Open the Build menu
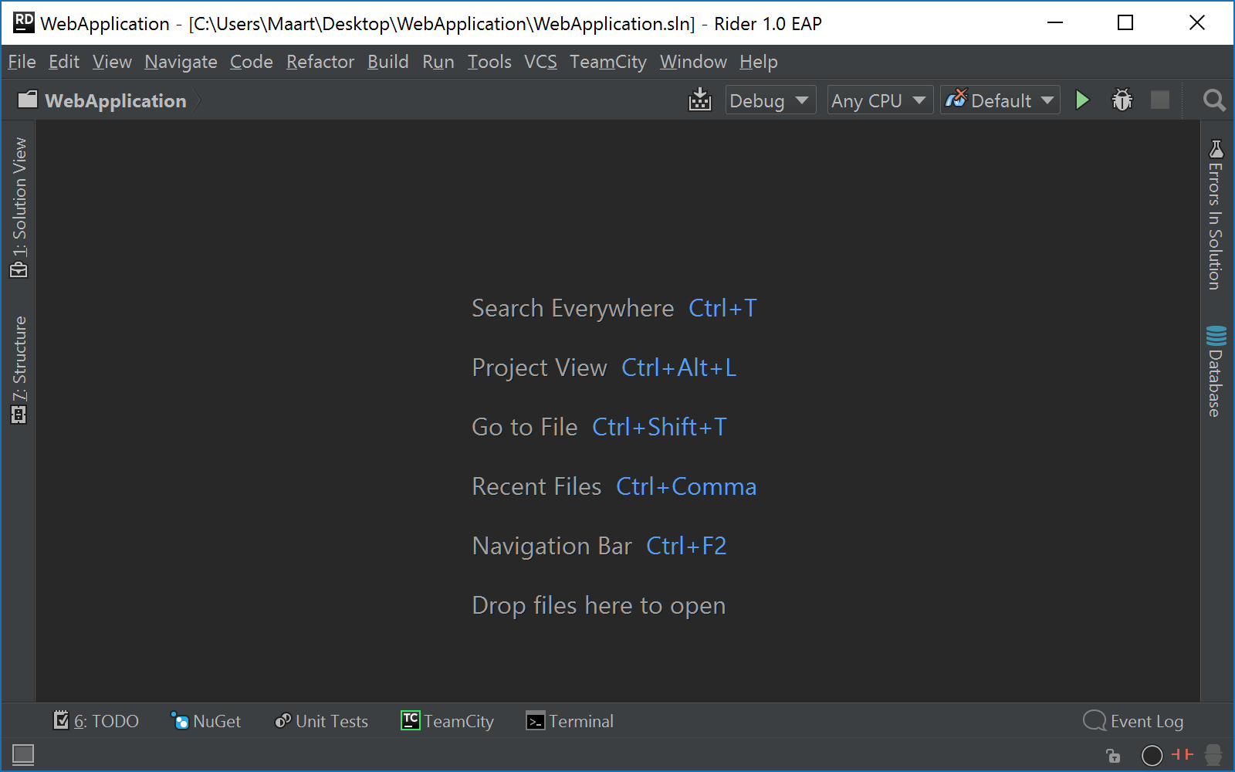This screenshot has width=1235, height=772. tap(387, 62)
